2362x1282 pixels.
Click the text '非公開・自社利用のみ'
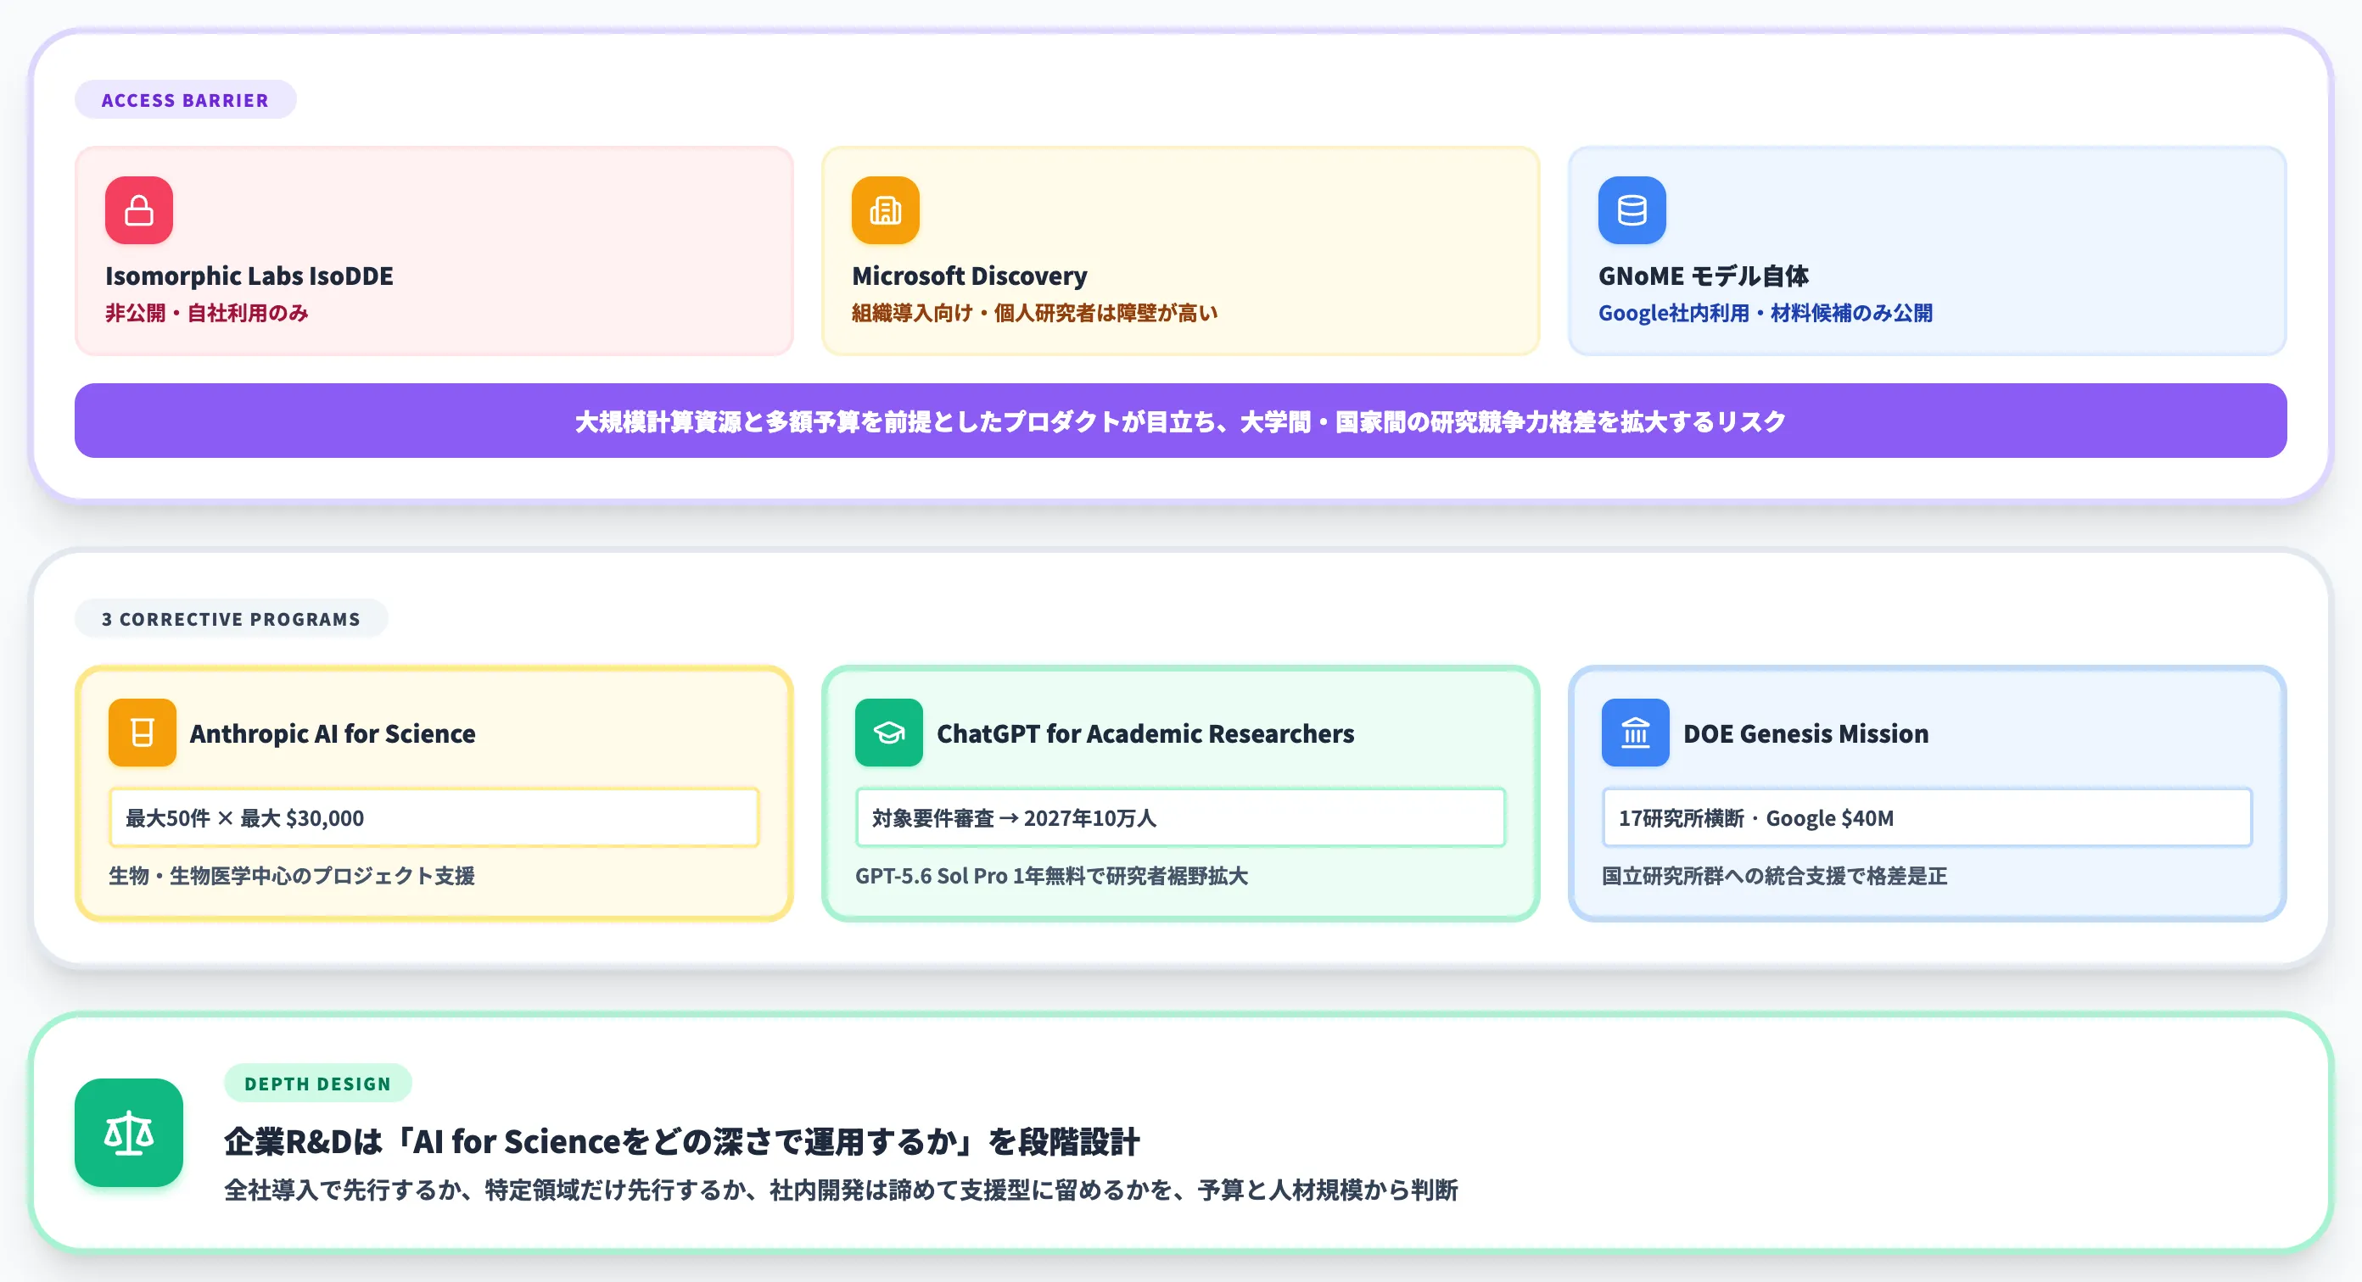click(x=206, y=314)
